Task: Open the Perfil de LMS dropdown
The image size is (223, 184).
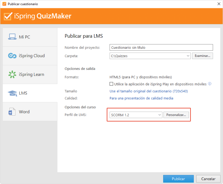Action: (136, 115)
